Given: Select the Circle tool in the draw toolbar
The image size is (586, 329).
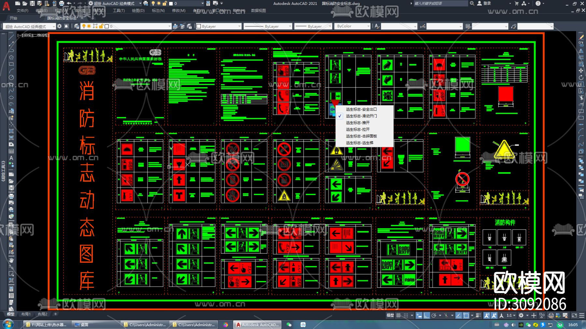Looking at the screenshot, I should tap(11, 77).
